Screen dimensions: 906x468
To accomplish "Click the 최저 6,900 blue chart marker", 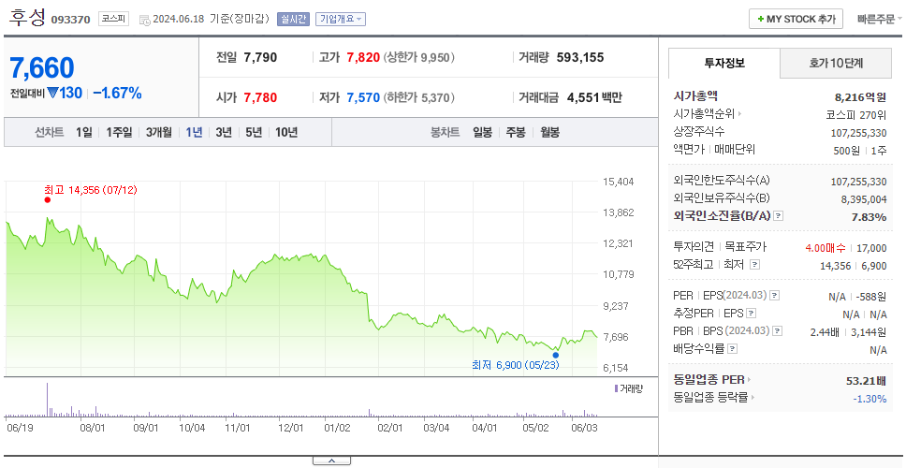I will click(x=556, y=355).
